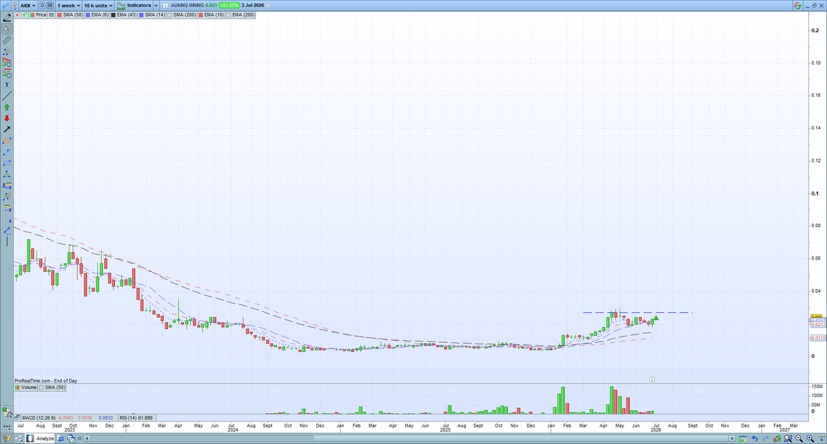This screenshot has height=444, width=827.
Task: Click the +21.05% change badge
Action: point(229,6)
